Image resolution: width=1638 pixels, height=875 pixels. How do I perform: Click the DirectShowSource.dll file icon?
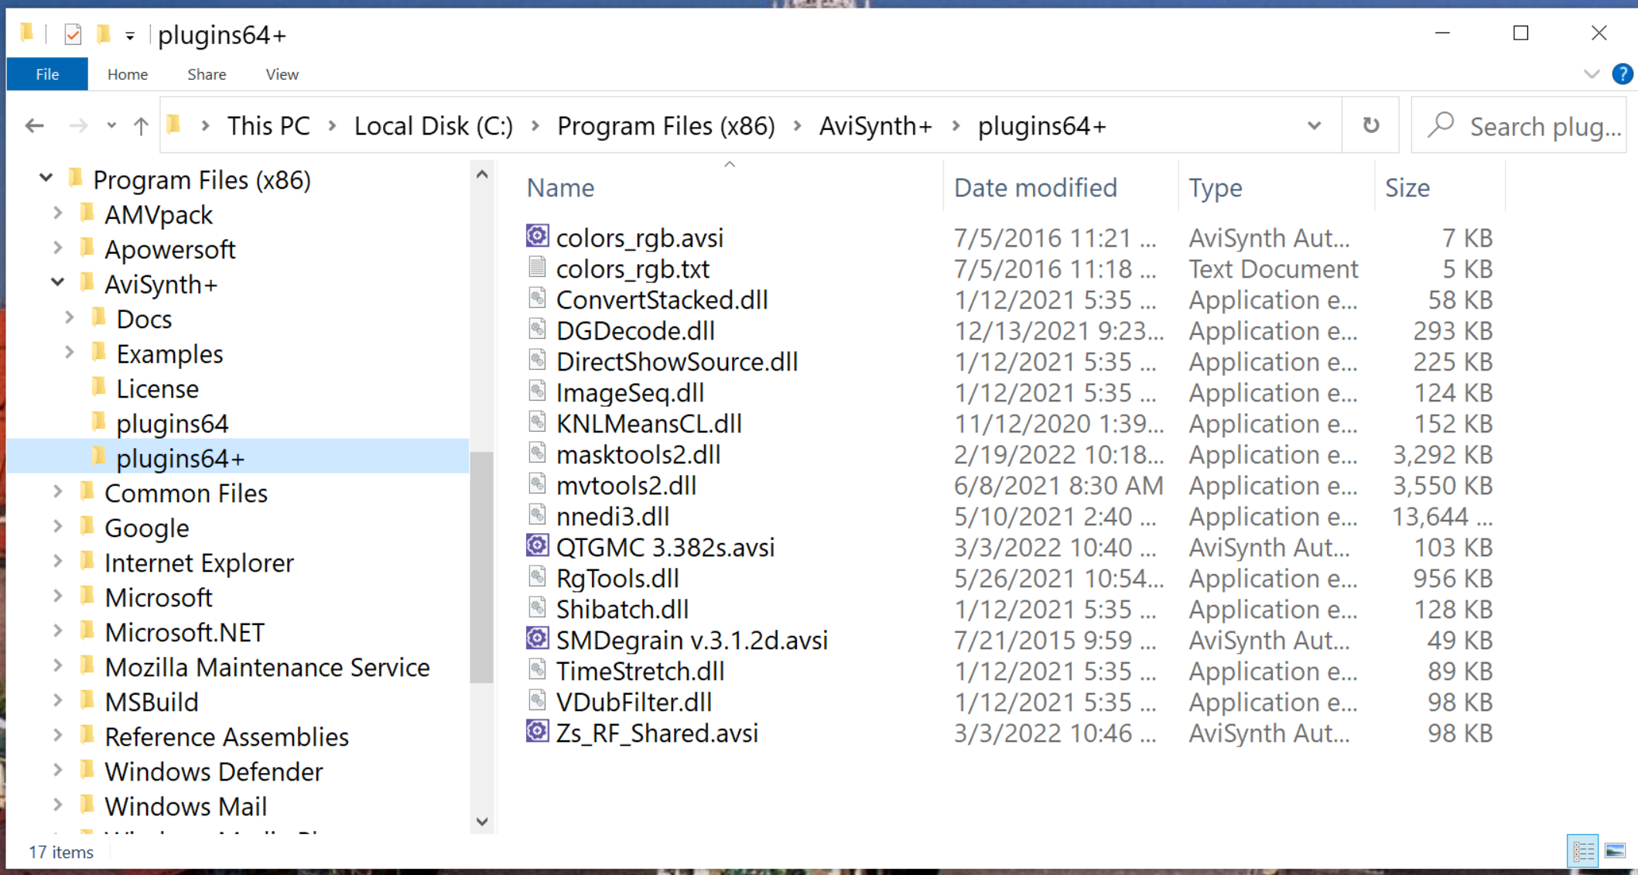537,360
